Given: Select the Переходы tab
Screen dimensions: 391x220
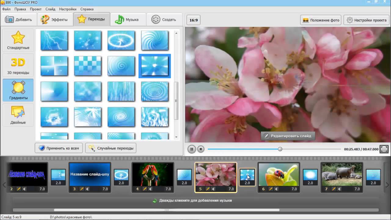Looking at the screenshot, I should click(91, 19).
